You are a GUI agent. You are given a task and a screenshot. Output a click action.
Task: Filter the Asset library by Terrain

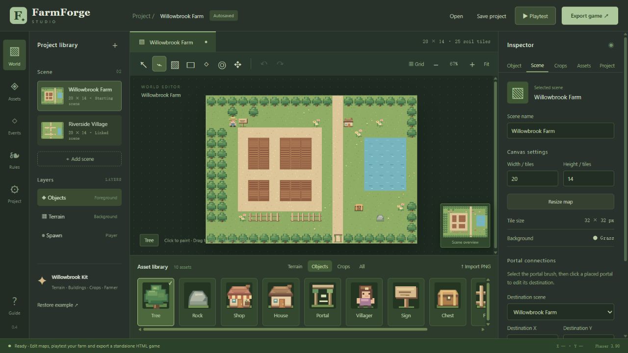click(x=295, y=267)
